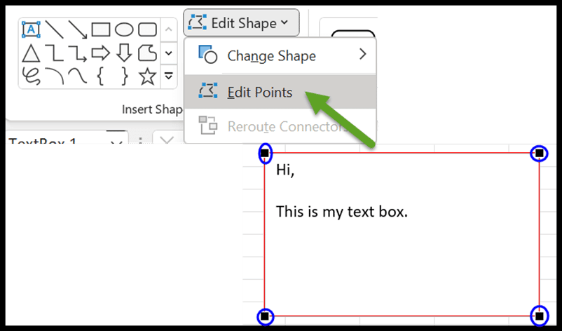This screenshot has height=331, width=562.
Task: Click the 'This is my text box.' text
Action: point(342,212)
